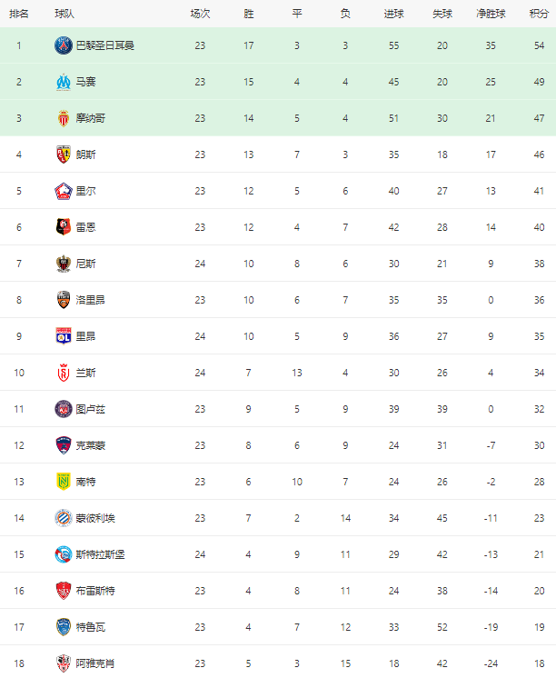The width and height of the screenshot is (556, 678).
Task: Click the Lens club badge
Action: (63, 155)
